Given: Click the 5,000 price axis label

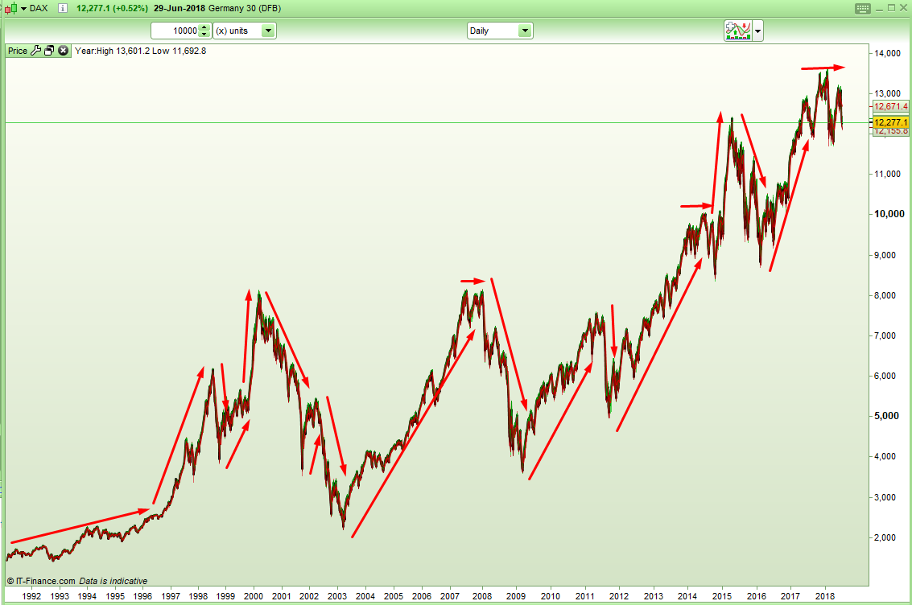Looking at the screenshot, I should pyautogui.click(x=887, y=416).
